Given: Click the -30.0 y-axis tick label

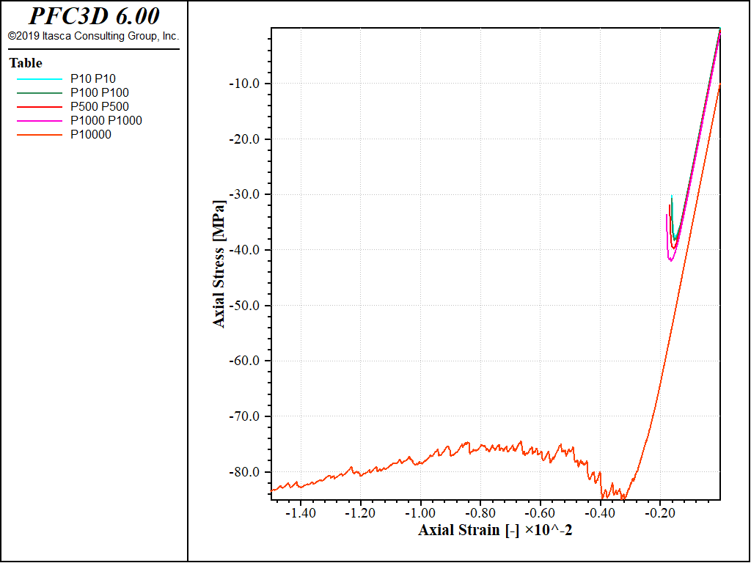Looking at the screenshot, I should coord(245,194).
